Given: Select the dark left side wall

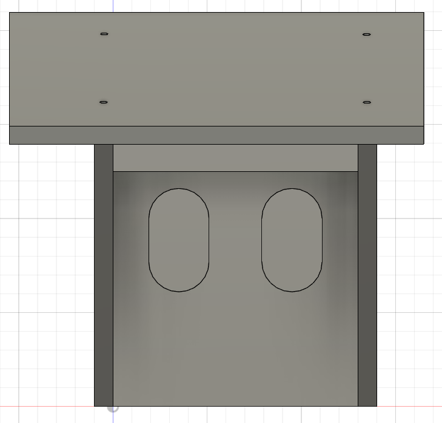Looking at the screenshot, I should coord(104,275).
